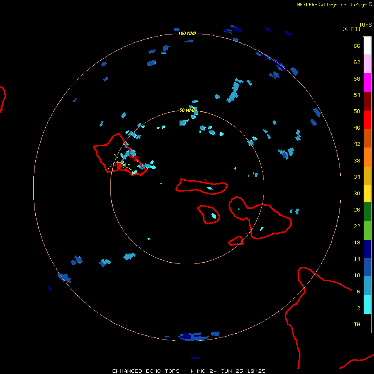Click the 62 legend value
The height and width of the screenshot is (374, 374).
[357, 62]
